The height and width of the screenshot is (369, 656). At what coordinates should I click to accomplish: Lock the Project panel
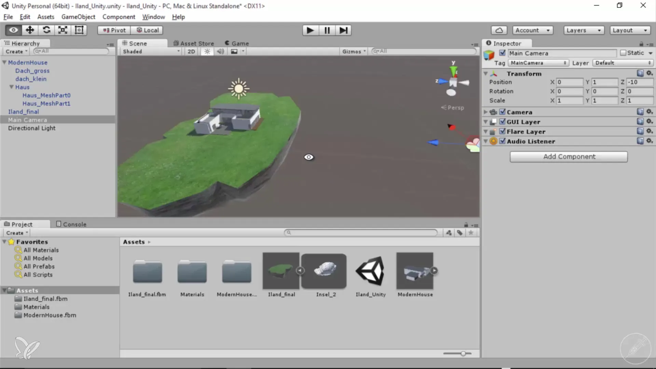466,225
